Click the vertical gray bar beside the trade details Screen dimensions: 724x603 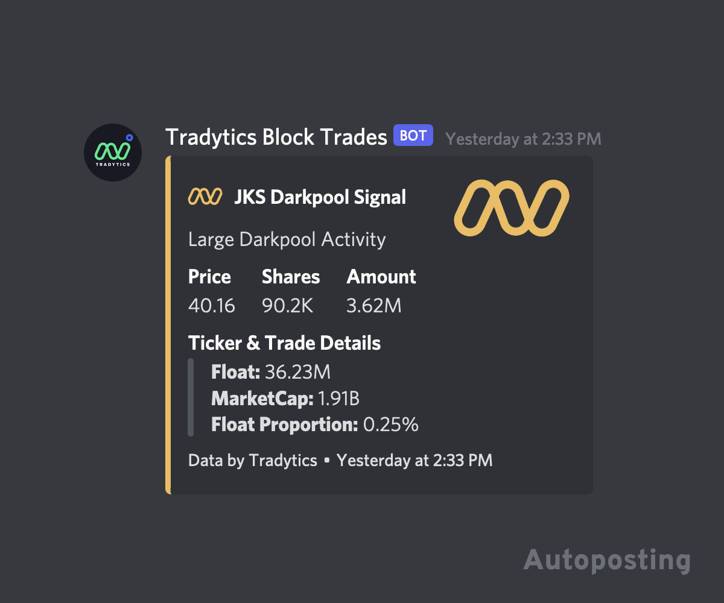pos(191,398)
